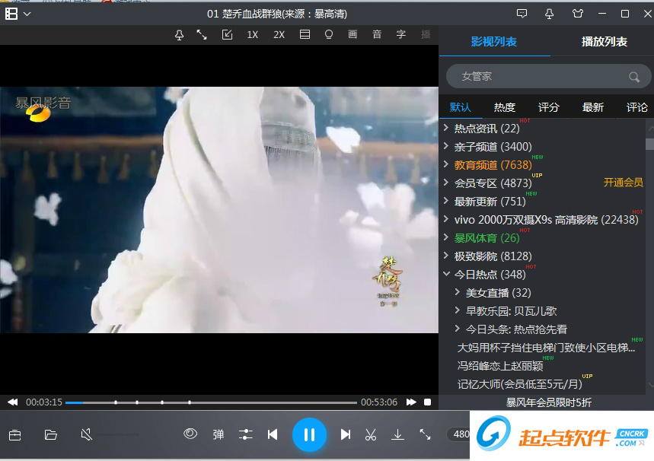Screen dimensions: 654x461
Task: Open audio settings (音) icon
Action: coord(377,34)
